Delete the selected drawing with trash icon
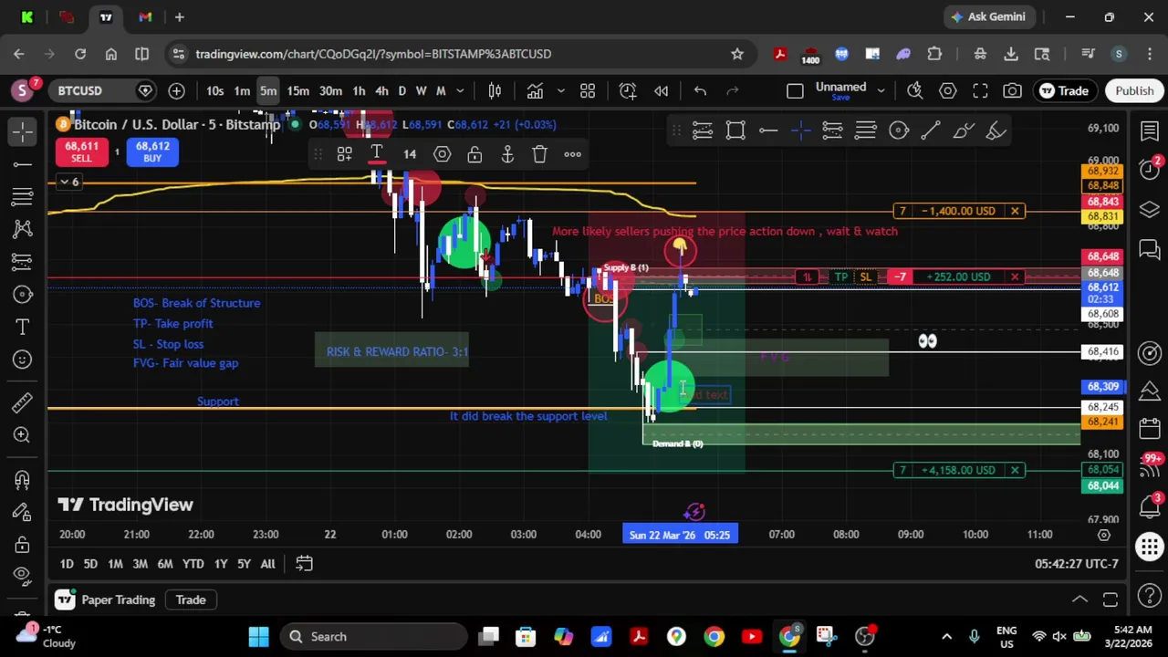Image resolution: width=1168 pixels, height=657 pixels. 540,154
